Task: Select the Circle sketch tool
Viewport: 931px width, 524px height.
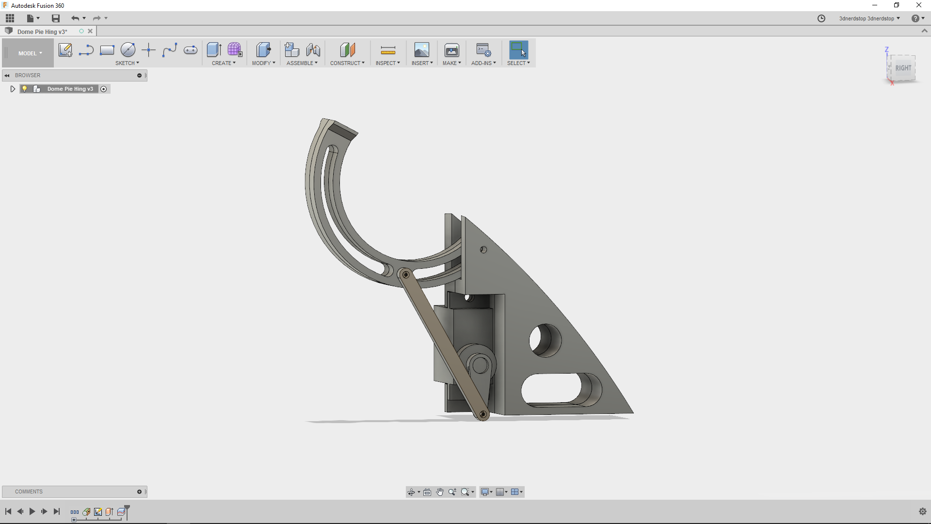Action: tap(128, 49)
